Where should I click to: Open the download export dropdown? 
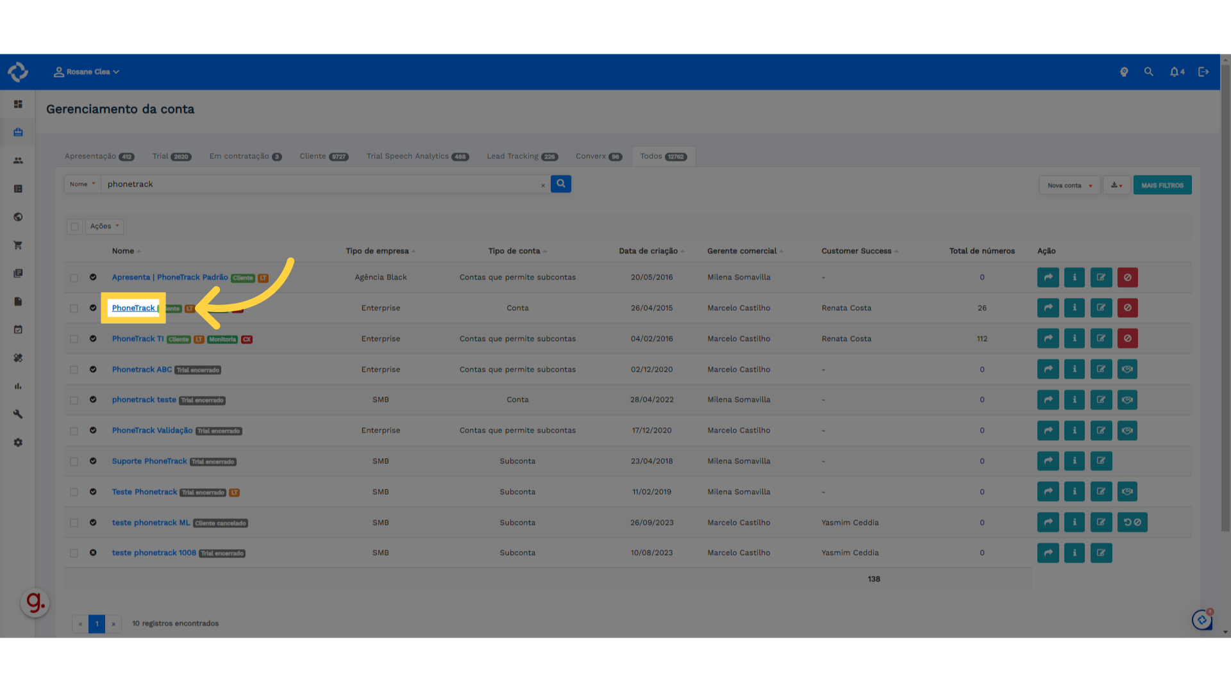tap(1116, 185)
